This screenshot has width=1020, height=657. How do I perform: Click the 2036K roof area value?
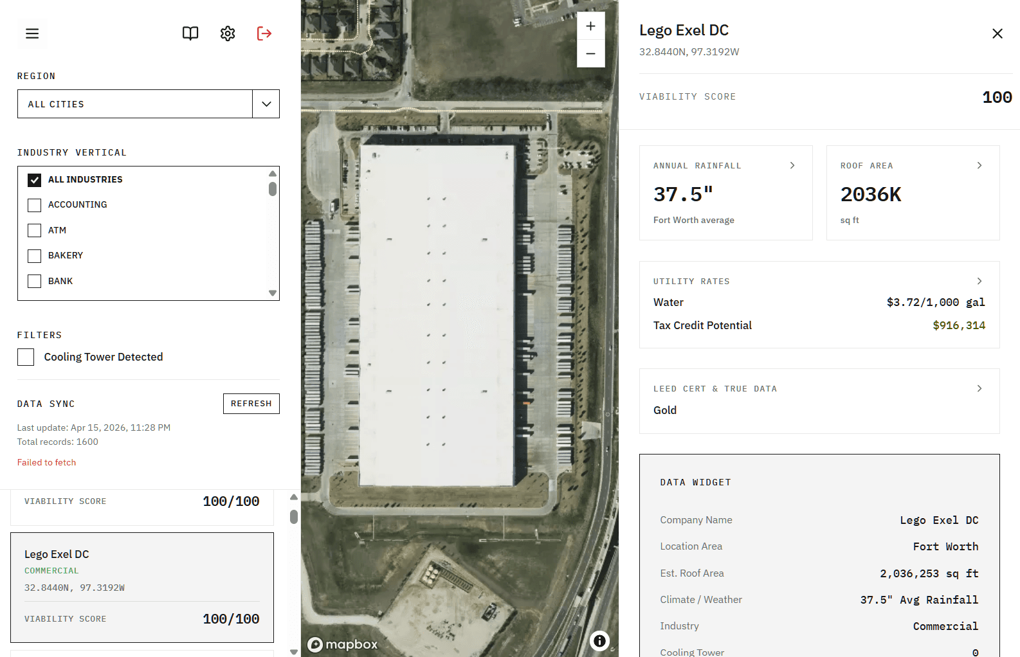[871, 194]
